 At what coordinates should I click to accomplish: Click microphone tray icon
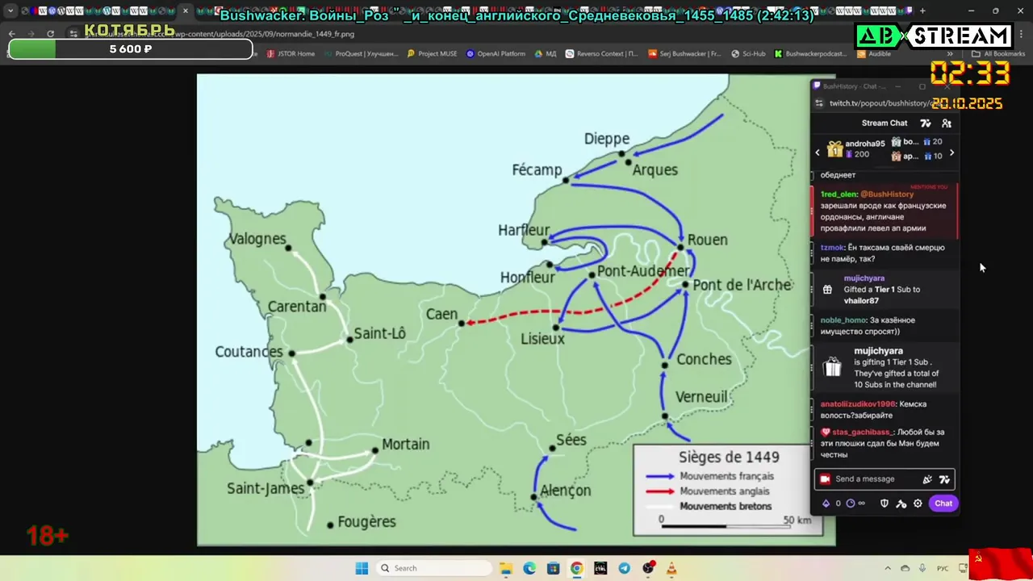pyautogui.click(x=923, y=568)
